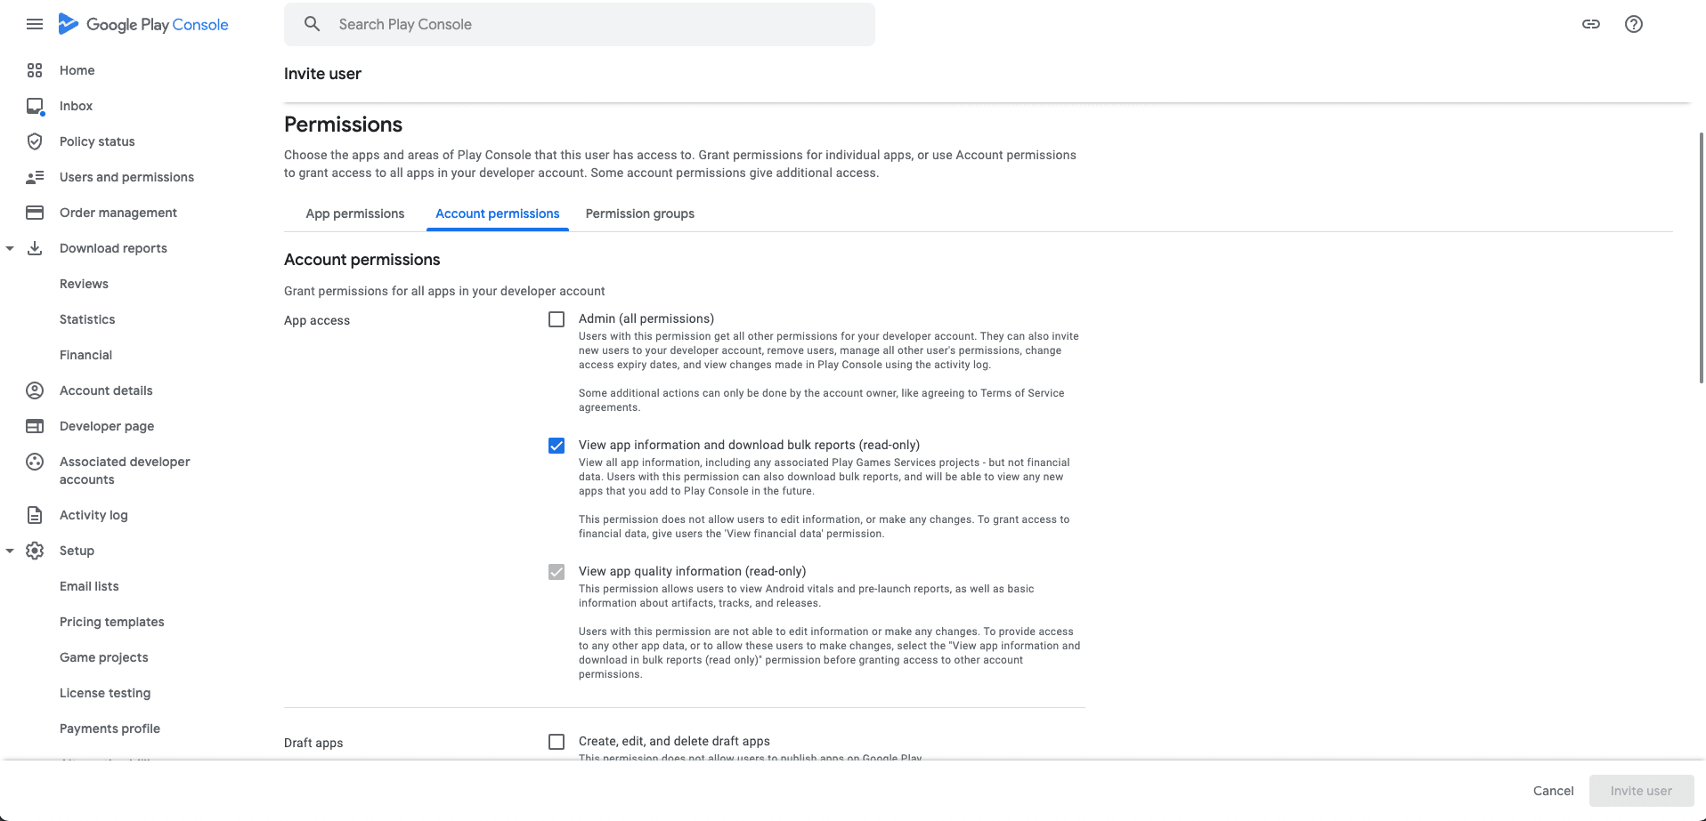The image size is (1706, 821).
Task: Uncheck View app information and download bulk reports
Action: (556, 446)
